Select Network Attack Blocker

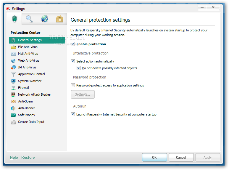pyautogui.click(x=37, y=94)
